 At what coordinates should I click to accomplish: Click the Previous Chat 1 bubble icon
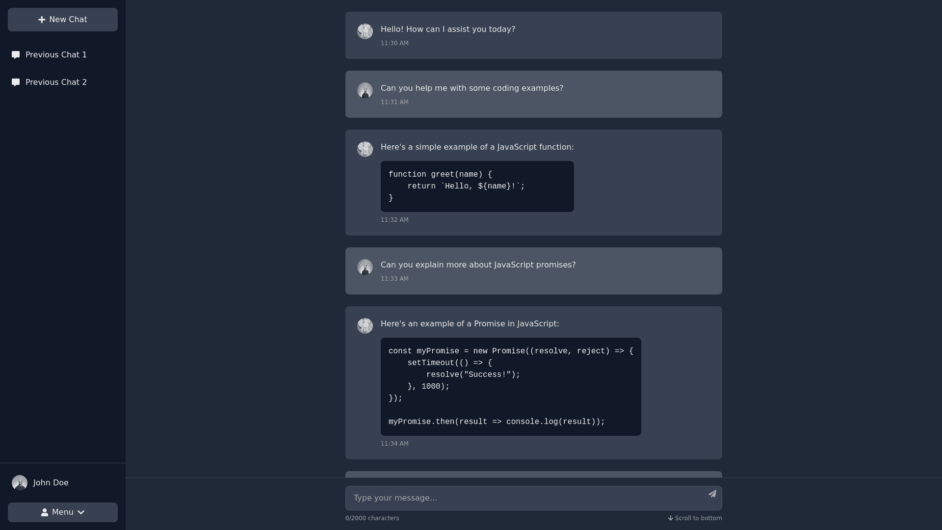coord(16,55)
